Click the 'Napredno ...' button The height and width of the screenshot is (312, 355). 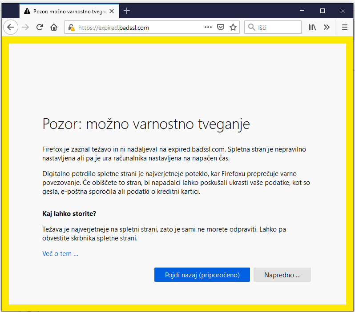tap(282, 275)
